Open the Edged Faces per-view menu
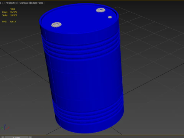 (x=37, y=3)
